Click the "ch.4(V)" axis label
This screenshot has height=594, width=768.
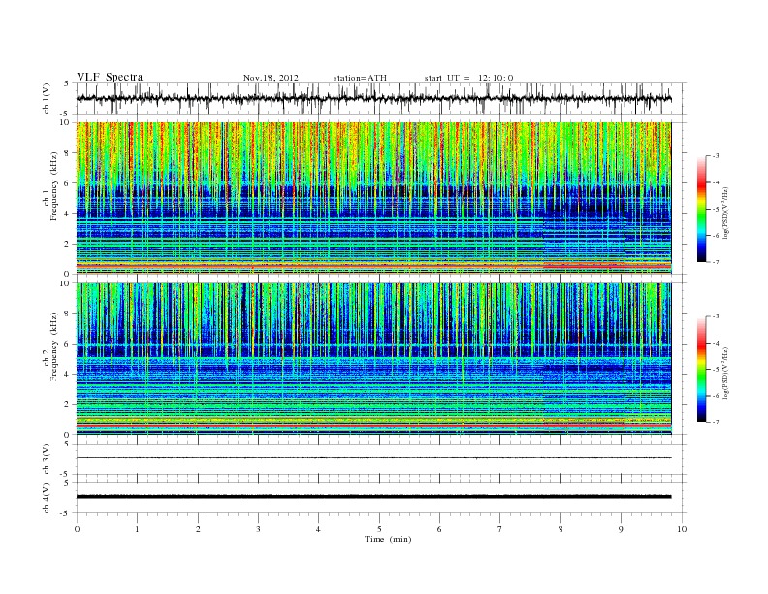pos(47,498)
